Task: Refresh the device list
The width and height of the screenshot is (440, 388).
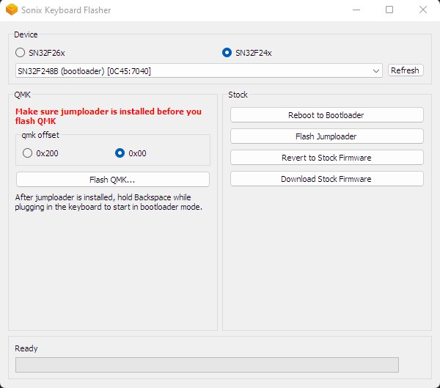Action: click(406, 70)
